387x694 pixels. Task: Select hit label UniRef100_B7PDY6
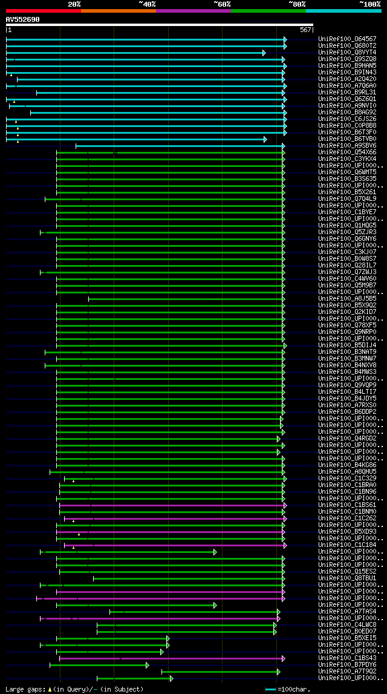tap(347, 665)
